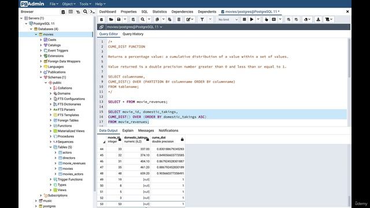The image size is (370, 208).
Task: Select the movies_actors table in tree
Action: pos(73,174)
